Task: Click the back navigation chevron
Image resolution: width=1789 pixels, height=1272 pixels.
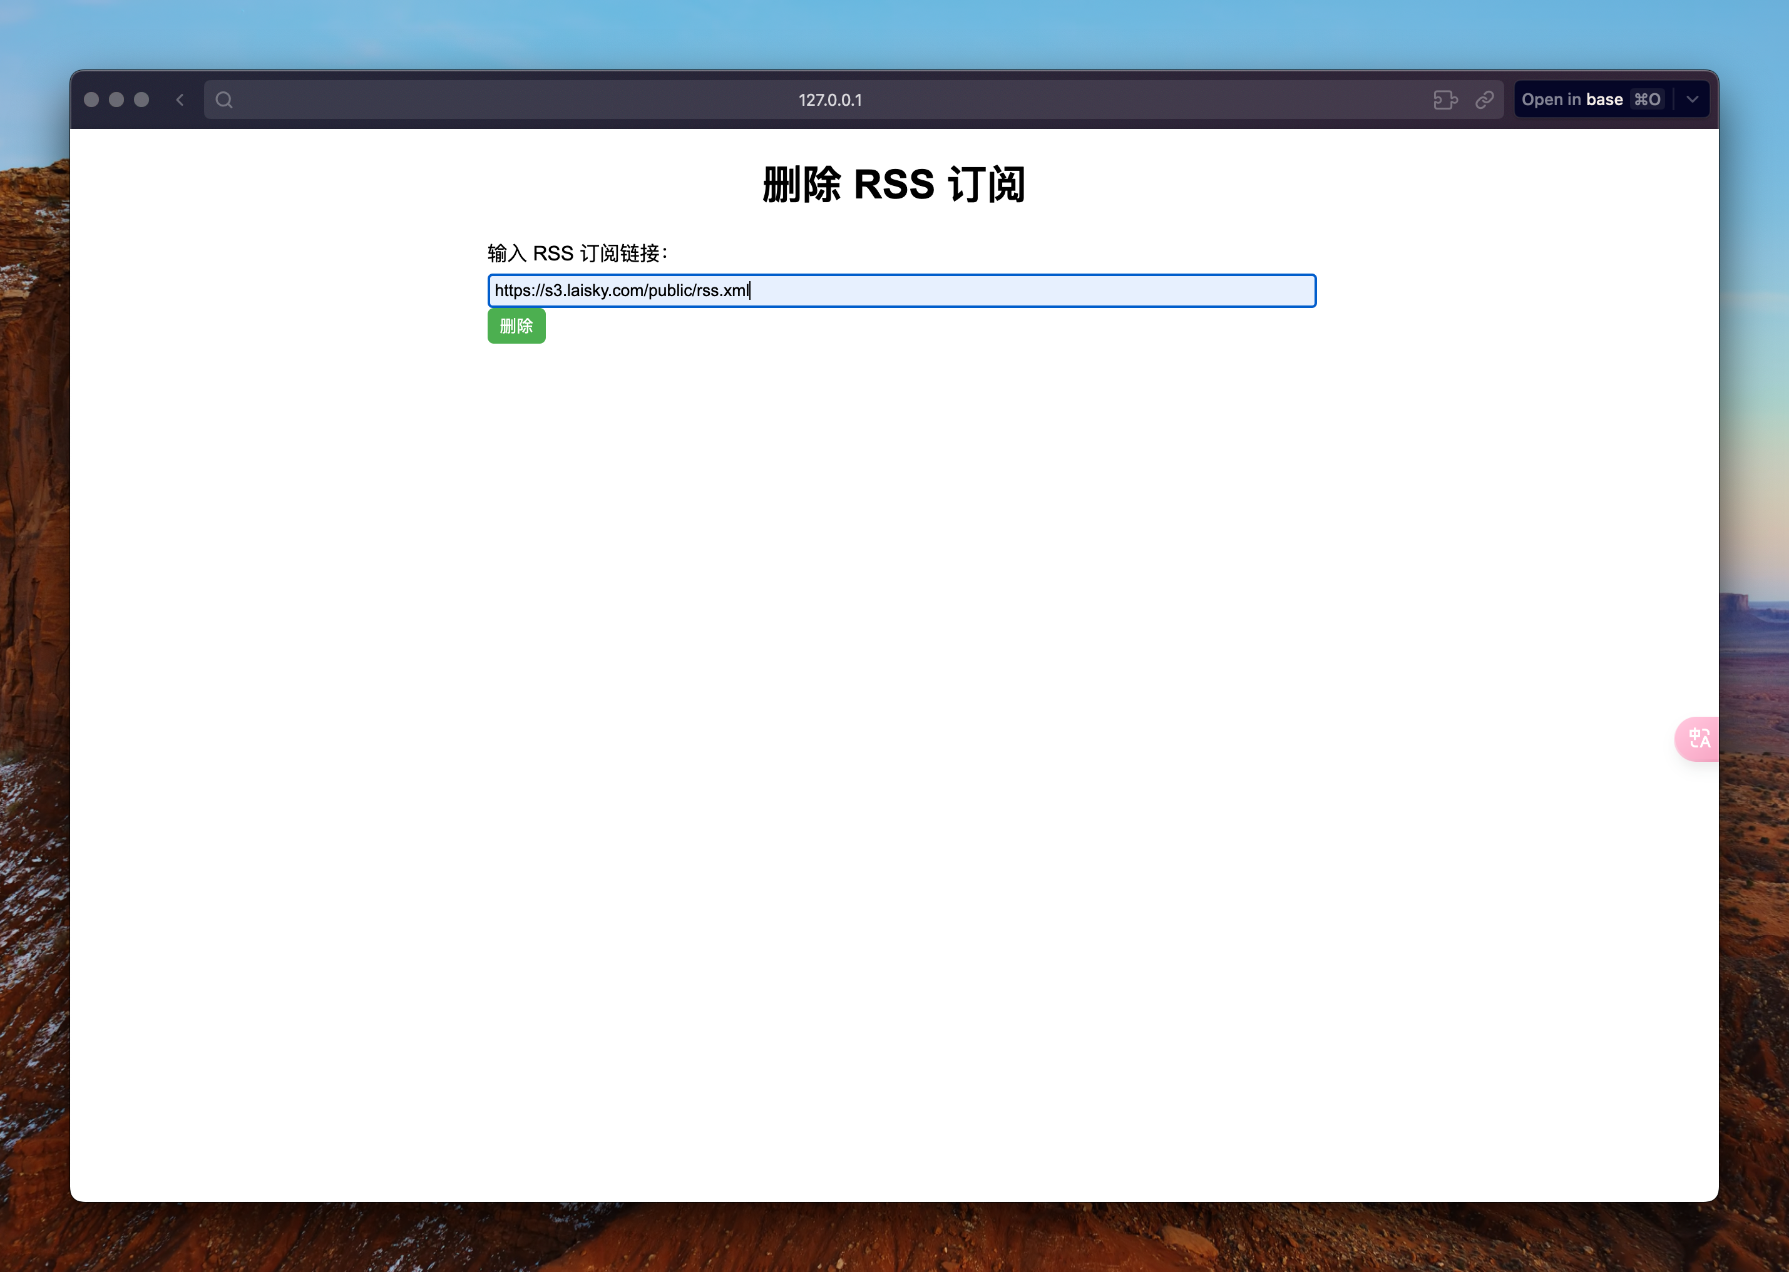Action: coord(180,100)
